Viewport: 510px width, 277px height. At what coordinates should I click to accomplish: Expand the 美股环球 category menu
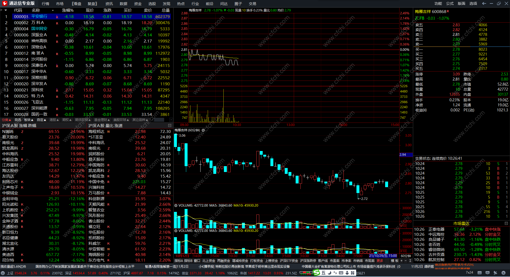point(121,120)
